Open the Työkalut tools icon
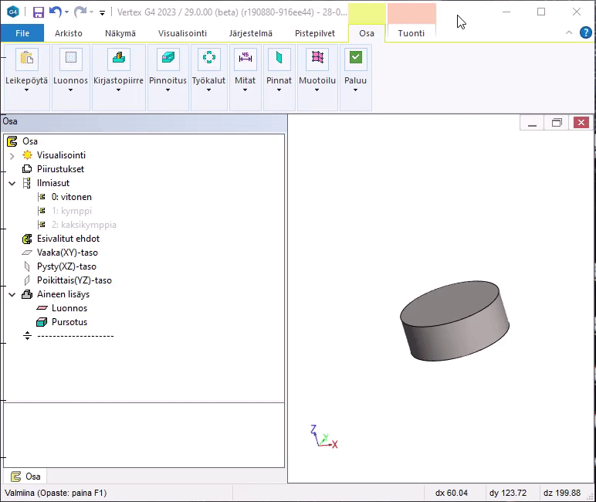The height and width of the screenshot is (502, 596). click(208, 59)
